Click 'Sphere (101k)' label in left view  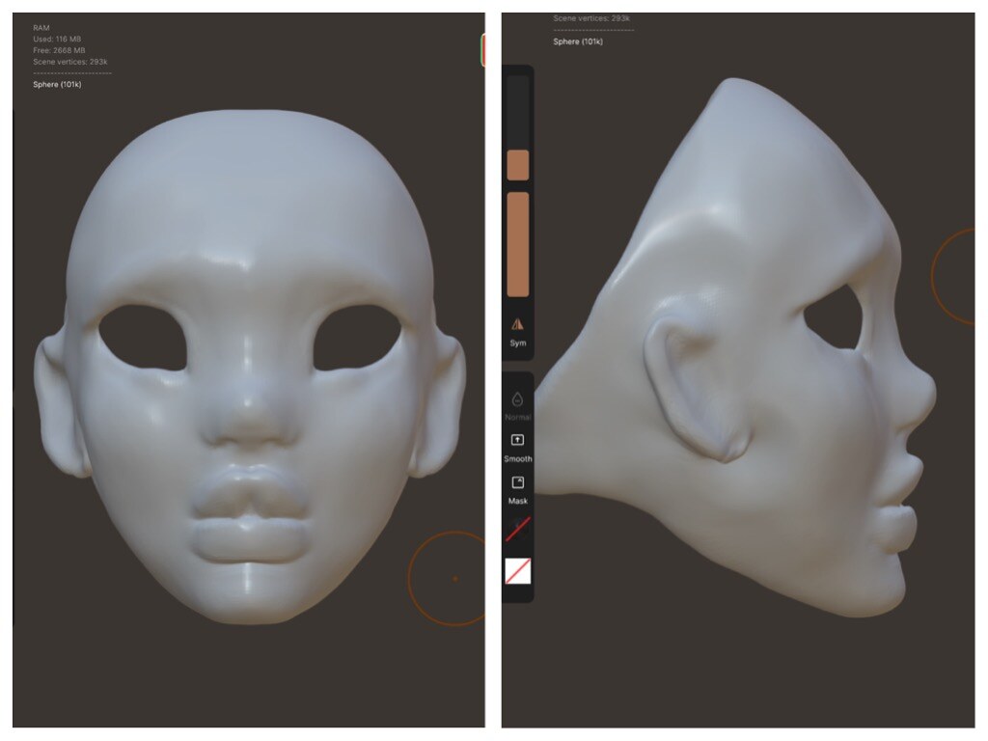(x=57, y=85)
